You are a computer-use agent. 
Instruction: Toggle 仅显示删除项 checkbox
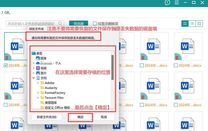point(95,24)
